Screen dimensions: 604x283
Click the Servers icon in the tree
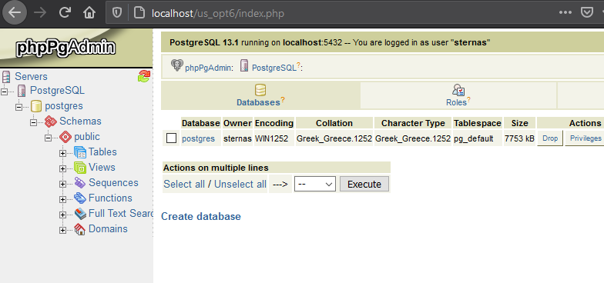click(x=6, y=77)
